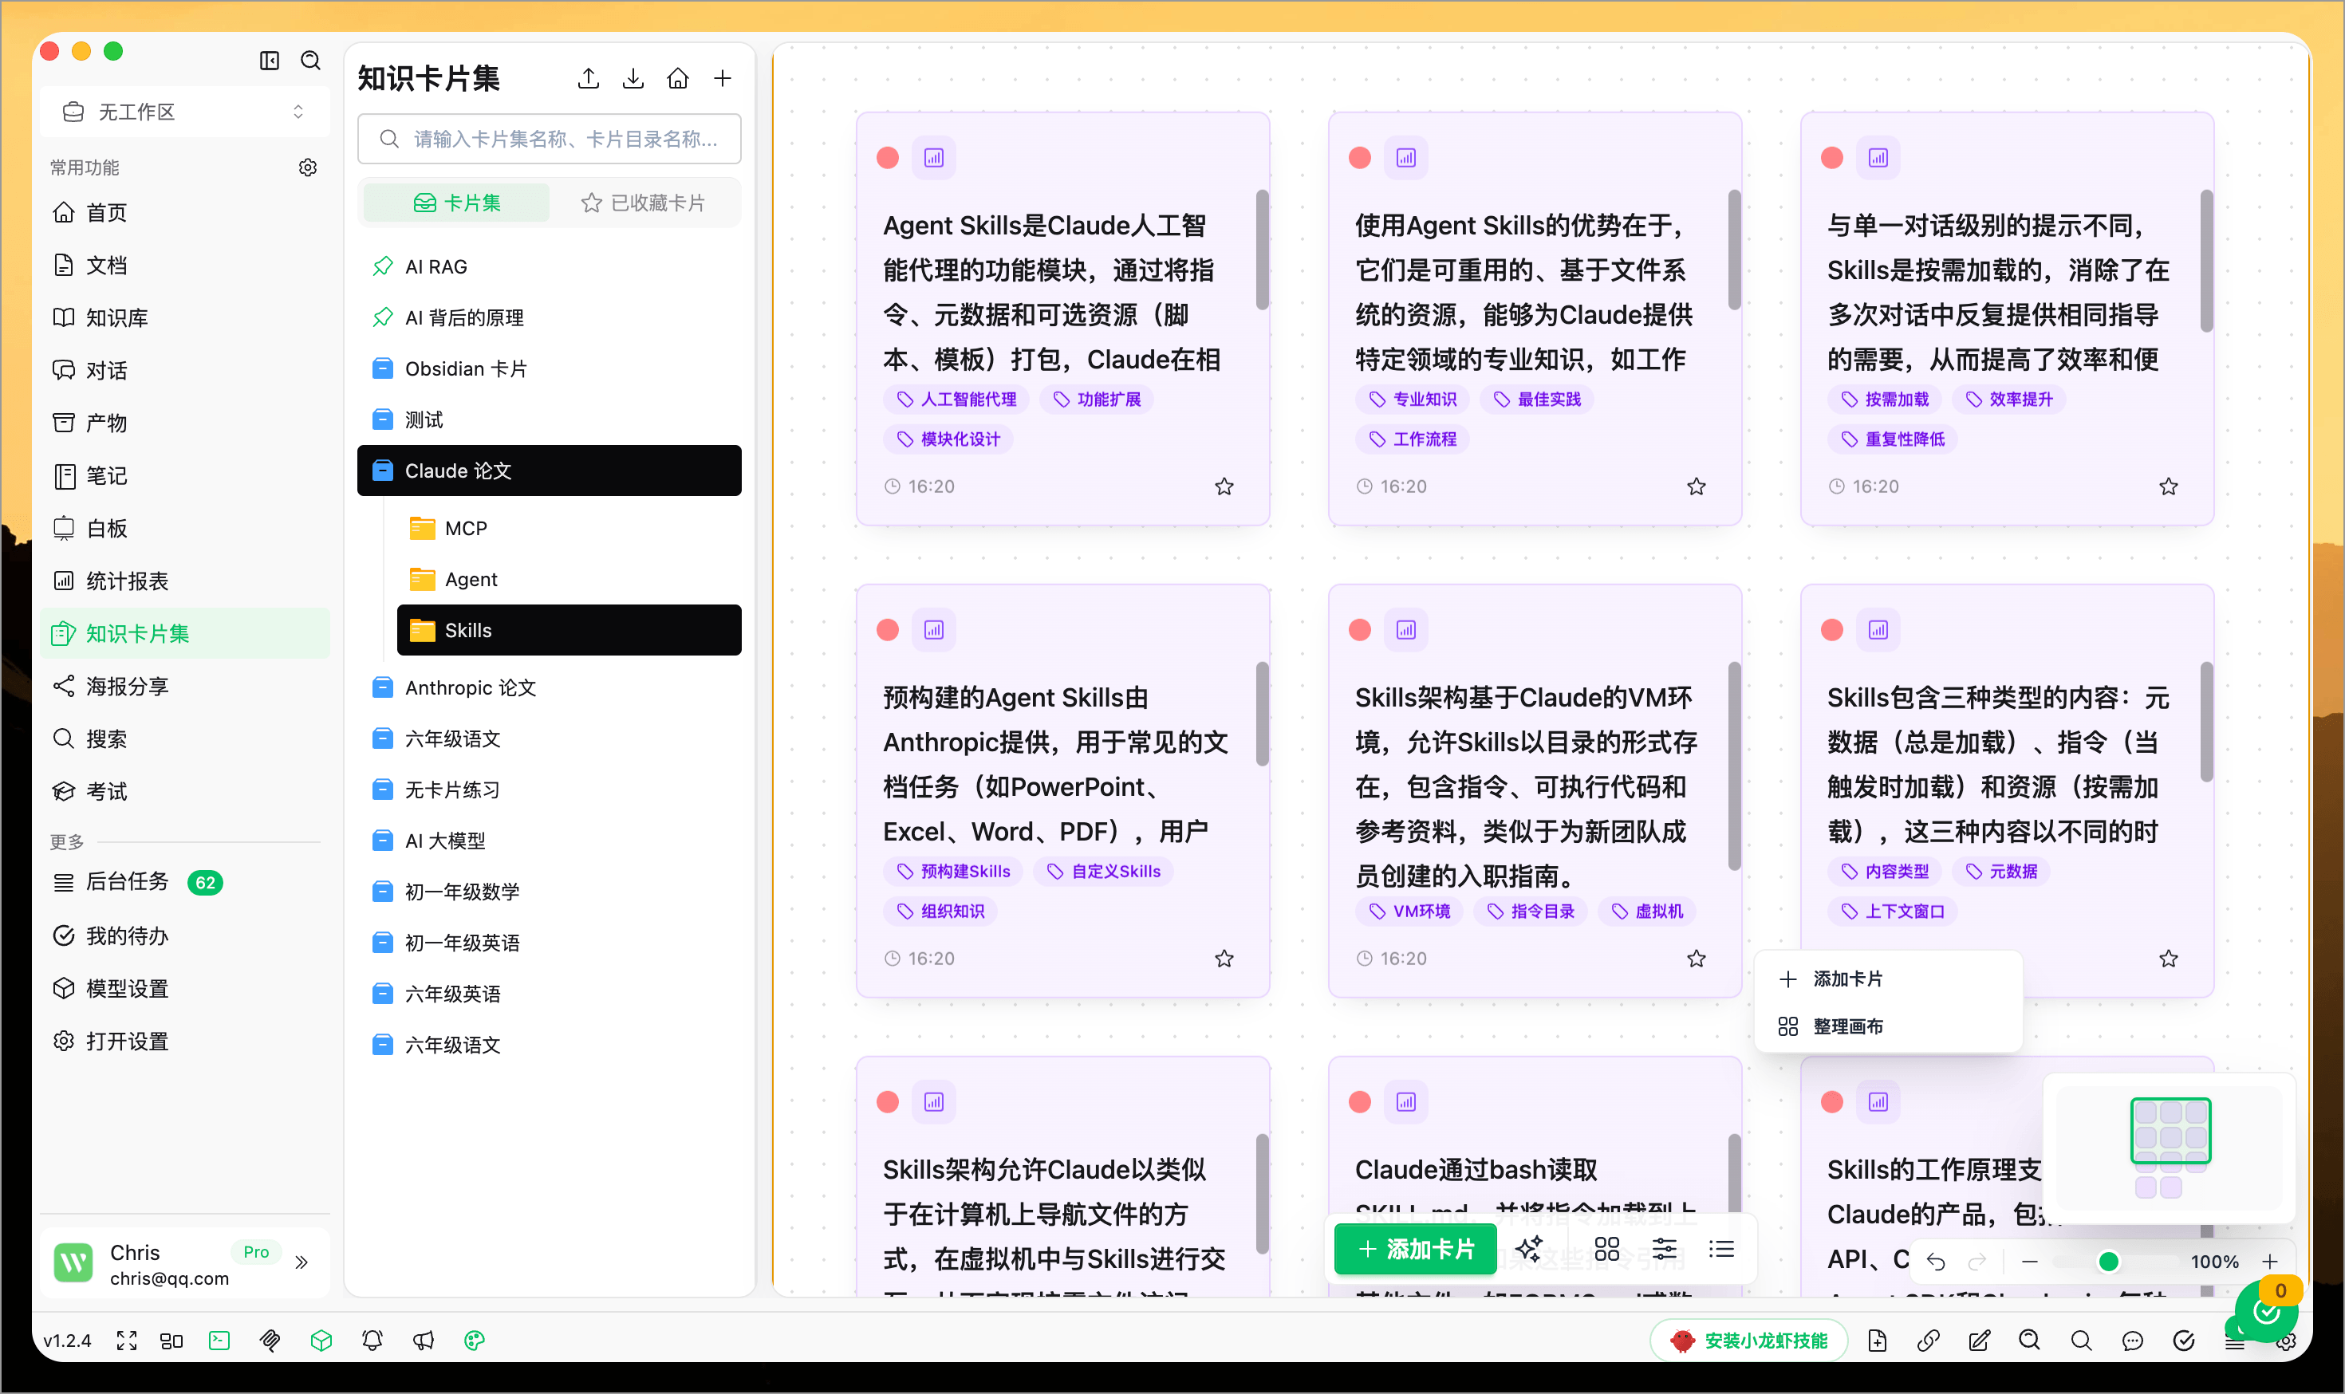
Task: Open notifications bell in status bar
Action: (372, 1341)
